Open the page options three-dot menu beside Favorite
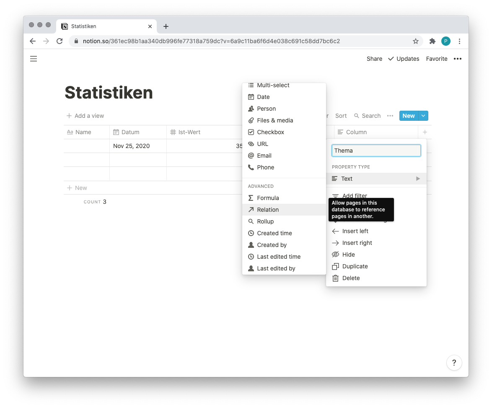Screen dimensions: 492x408 [458, 59]
